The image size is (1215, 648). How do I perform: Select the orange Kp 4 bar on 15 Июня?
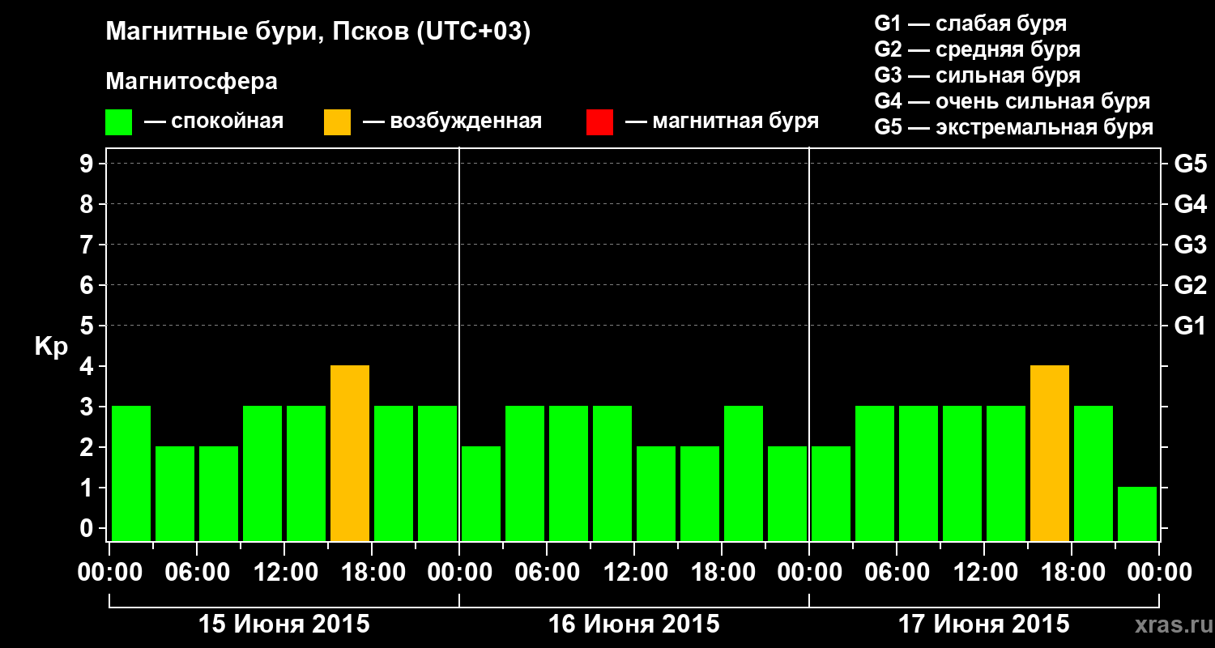(350, 453)
